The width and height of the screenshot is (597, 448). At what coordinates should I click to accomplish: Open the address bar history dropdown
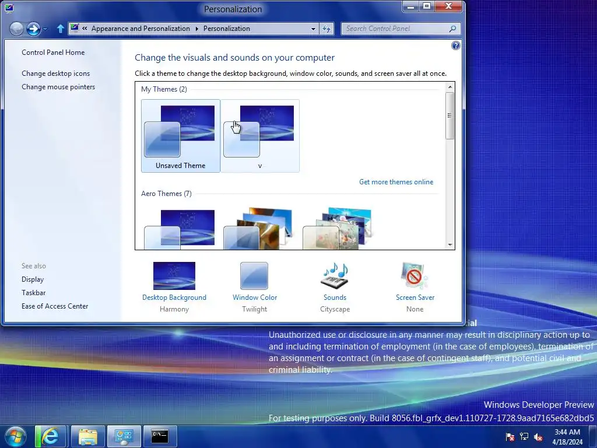[313, 29]
